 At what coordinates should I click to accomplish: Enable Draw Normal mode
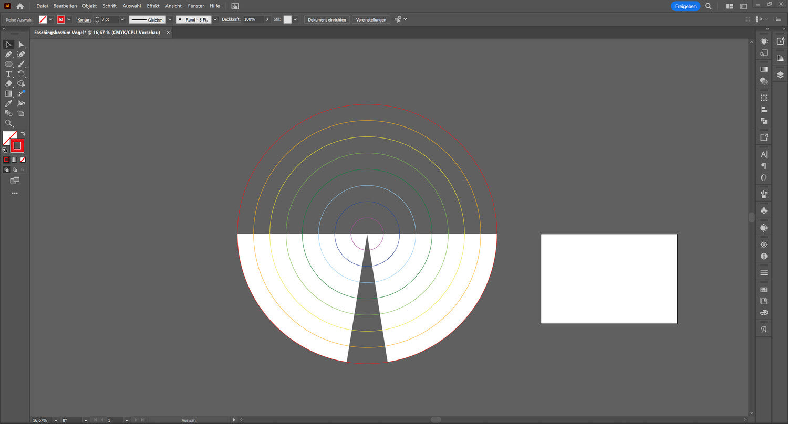click(6, 170)
